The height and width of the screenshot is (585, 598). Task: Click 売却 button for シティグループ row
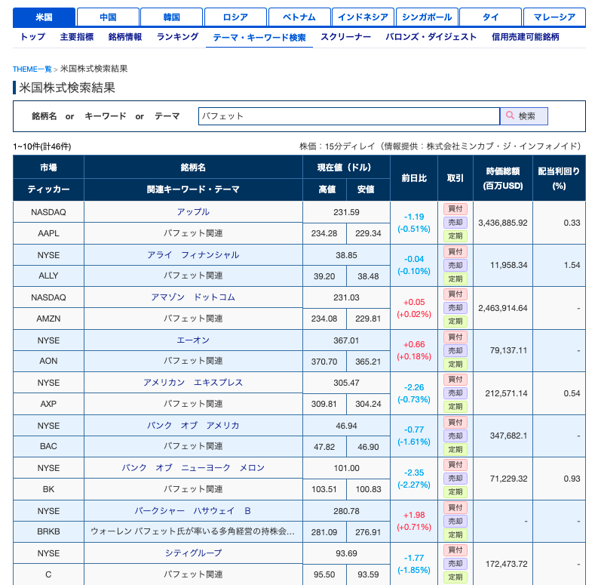point(455,563)
